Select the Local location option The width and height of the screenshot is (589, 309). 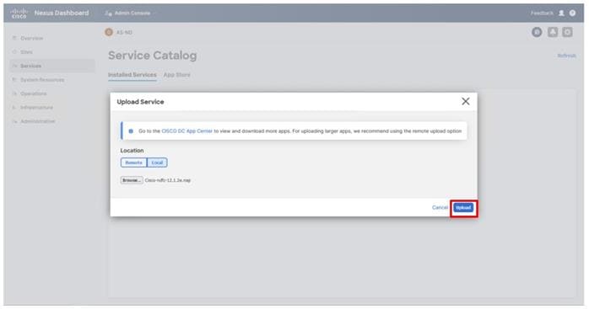(157, 162)
